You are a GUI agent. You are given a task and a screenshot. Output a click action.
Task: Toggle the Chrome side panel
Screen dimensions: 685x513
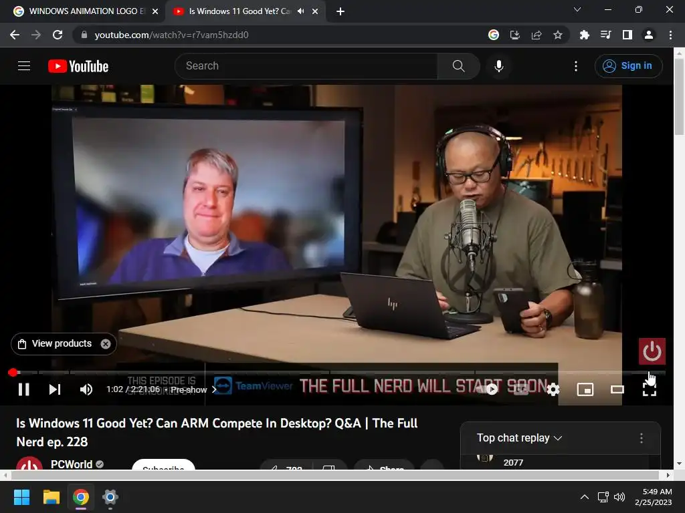coord(627,35)
